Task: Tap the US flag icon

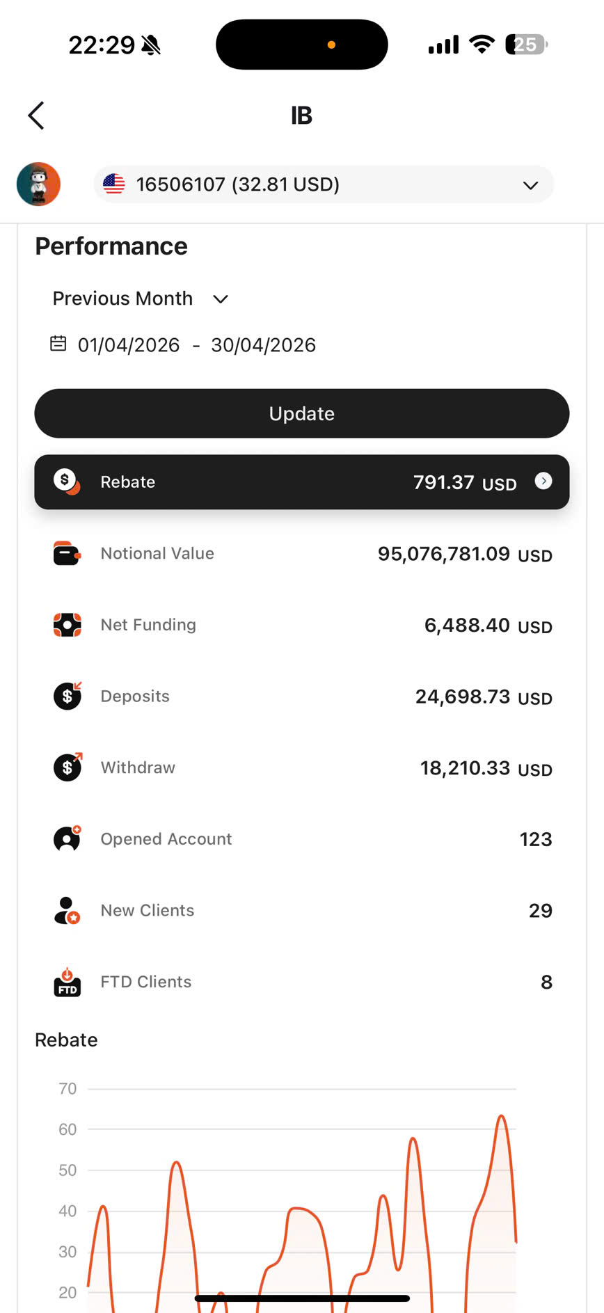Action: pyautogui.click(x=114, y=184)
